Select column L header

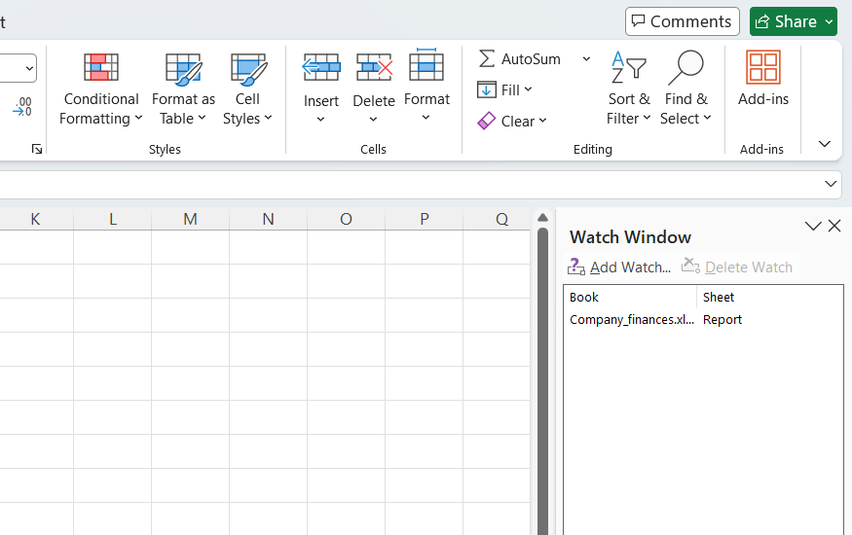click(113, 219)
